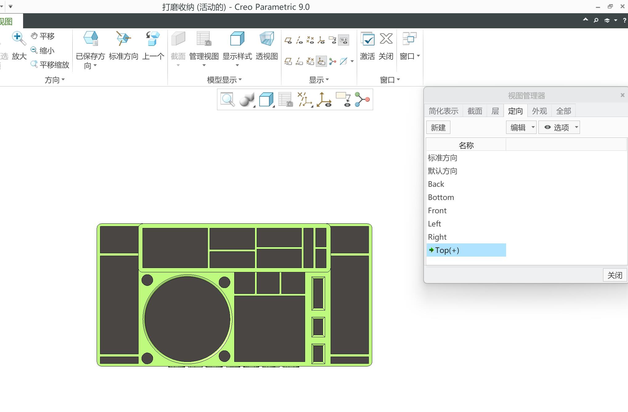Screen dimensions: 628x412
Task: Open the 选项 options dropdown
Action: 576,127
